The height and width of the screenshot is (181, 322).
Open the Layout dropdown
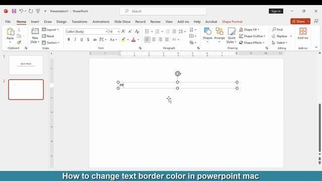50,30
